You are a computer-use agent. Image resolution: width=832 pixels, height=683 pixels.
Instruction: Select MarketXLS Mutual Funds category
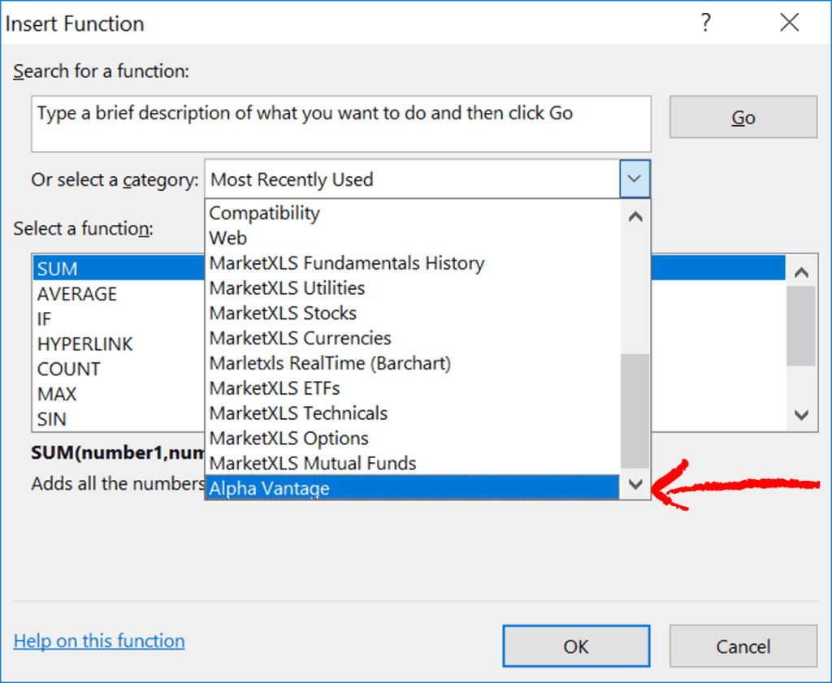412,463
